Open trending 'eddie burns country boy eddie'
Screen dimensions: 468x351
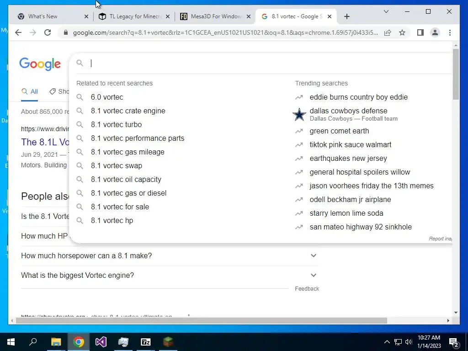pyautogui.click(x=358, y=97)
